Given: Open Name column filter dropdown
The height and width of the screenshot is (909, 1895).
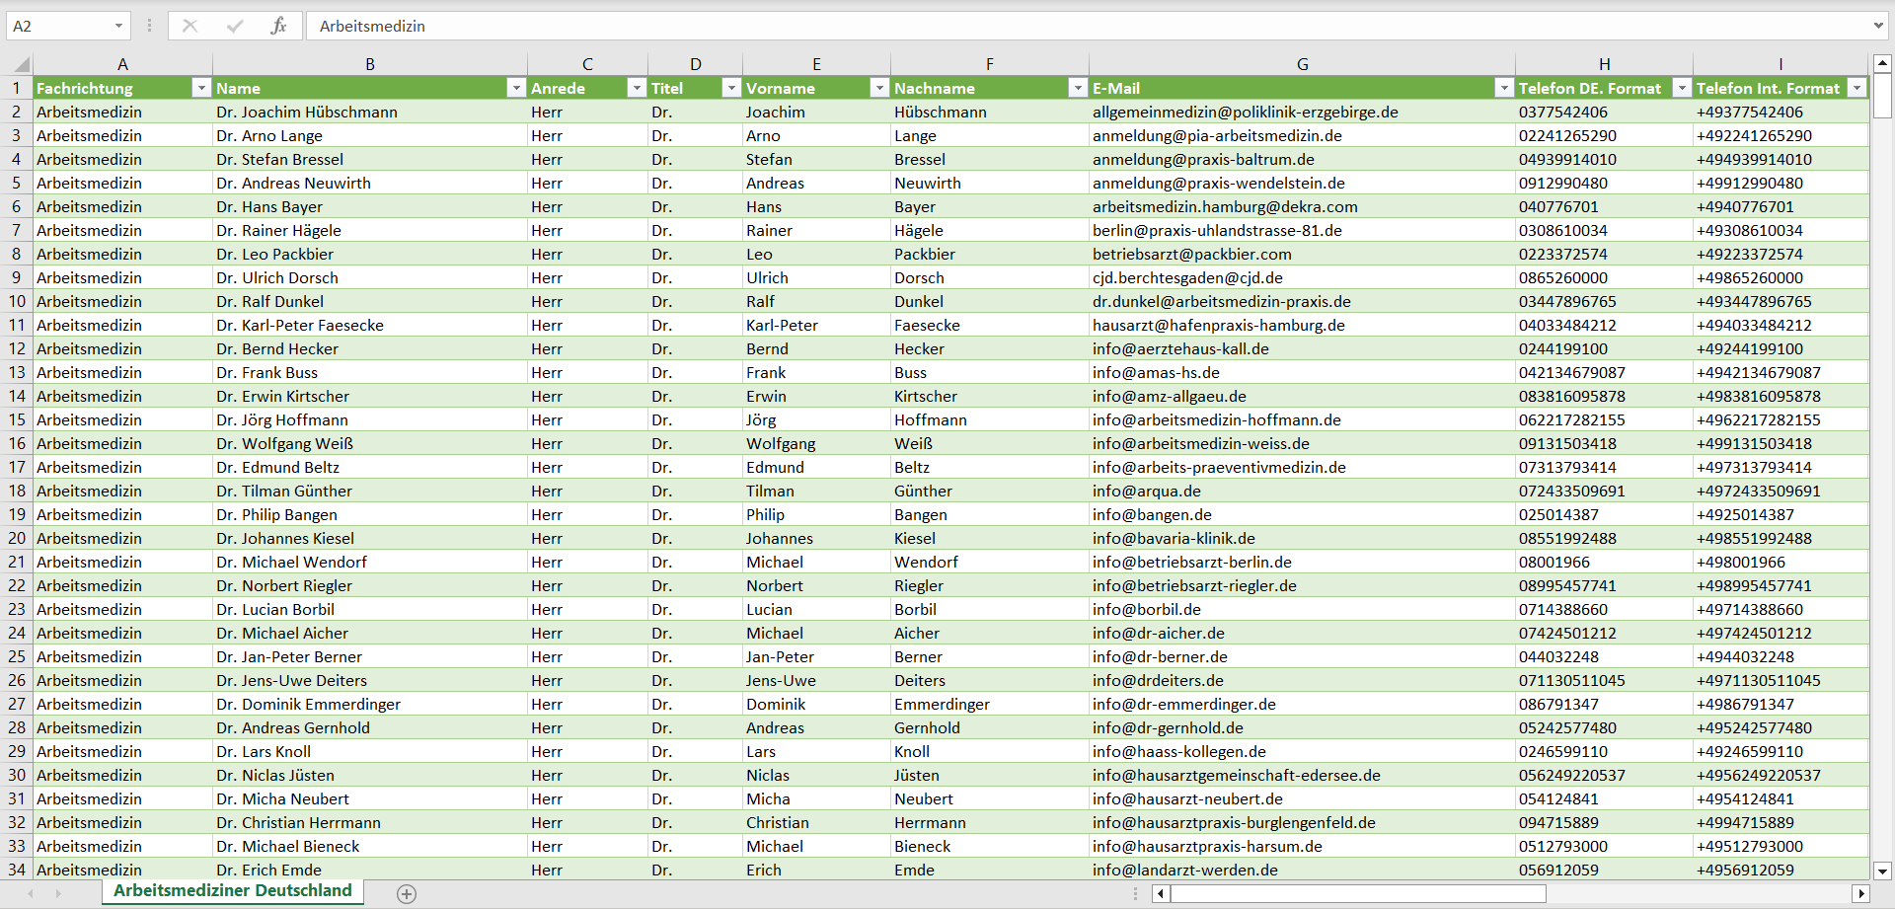Looking at the screenshot, I should click(x=515, y=88).
